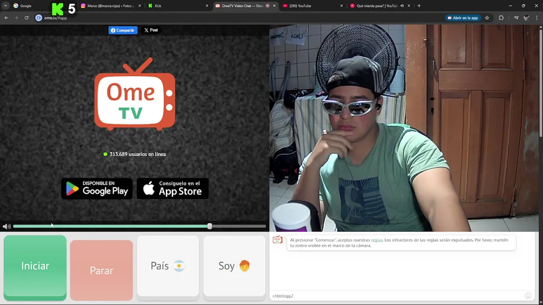Screen dimensions: 543x305
Task: Reload the current page
Action: tap(26, 18)
